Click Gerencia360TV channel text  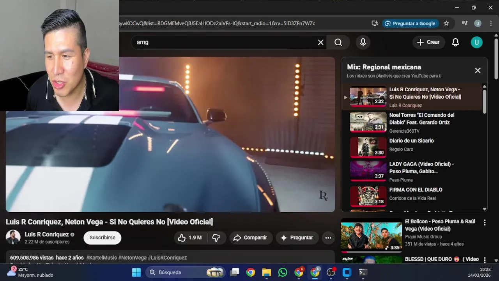pyautogui.click(x=404, y=131)
